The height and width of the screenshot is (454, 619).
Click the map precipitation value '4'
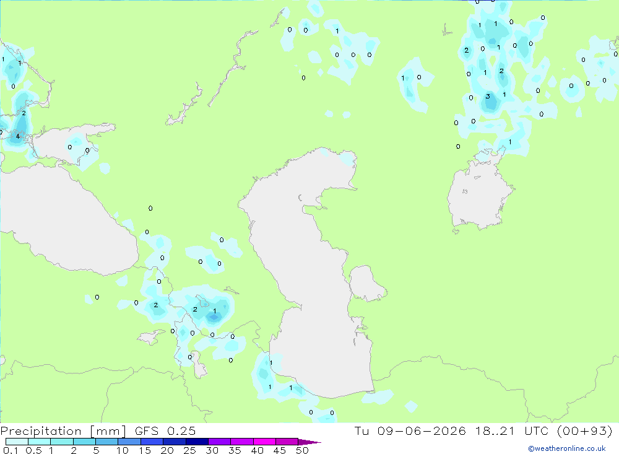click(x=18, y=137)
